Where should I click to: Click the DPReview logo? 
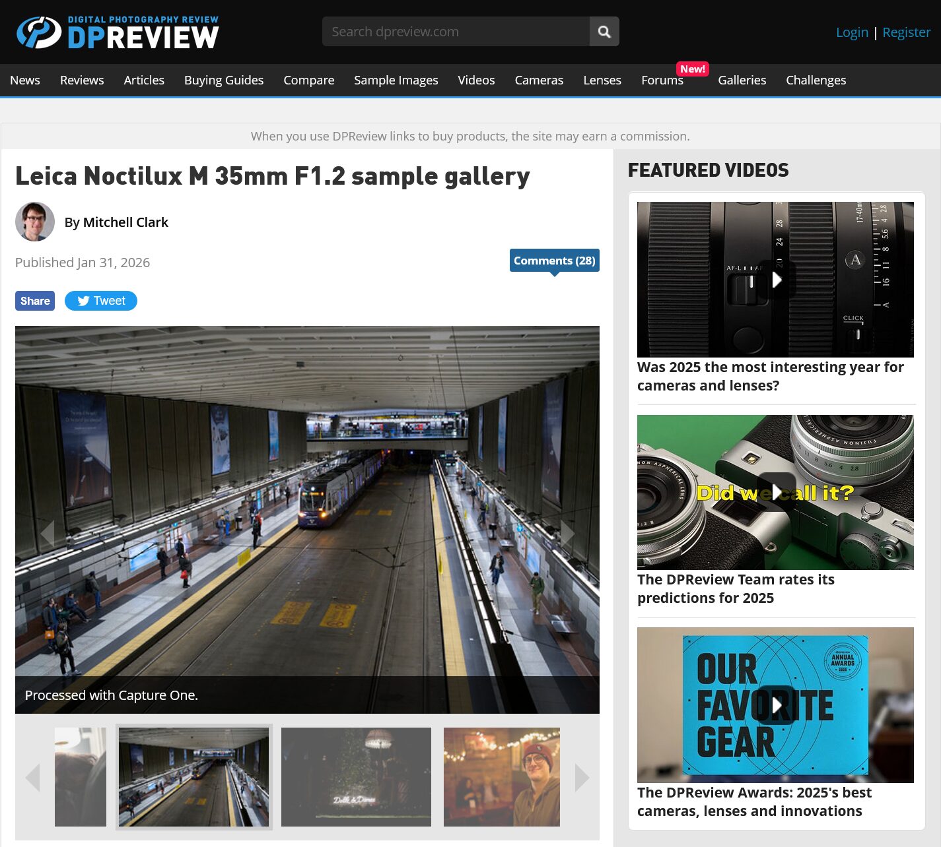pos(118,32)
